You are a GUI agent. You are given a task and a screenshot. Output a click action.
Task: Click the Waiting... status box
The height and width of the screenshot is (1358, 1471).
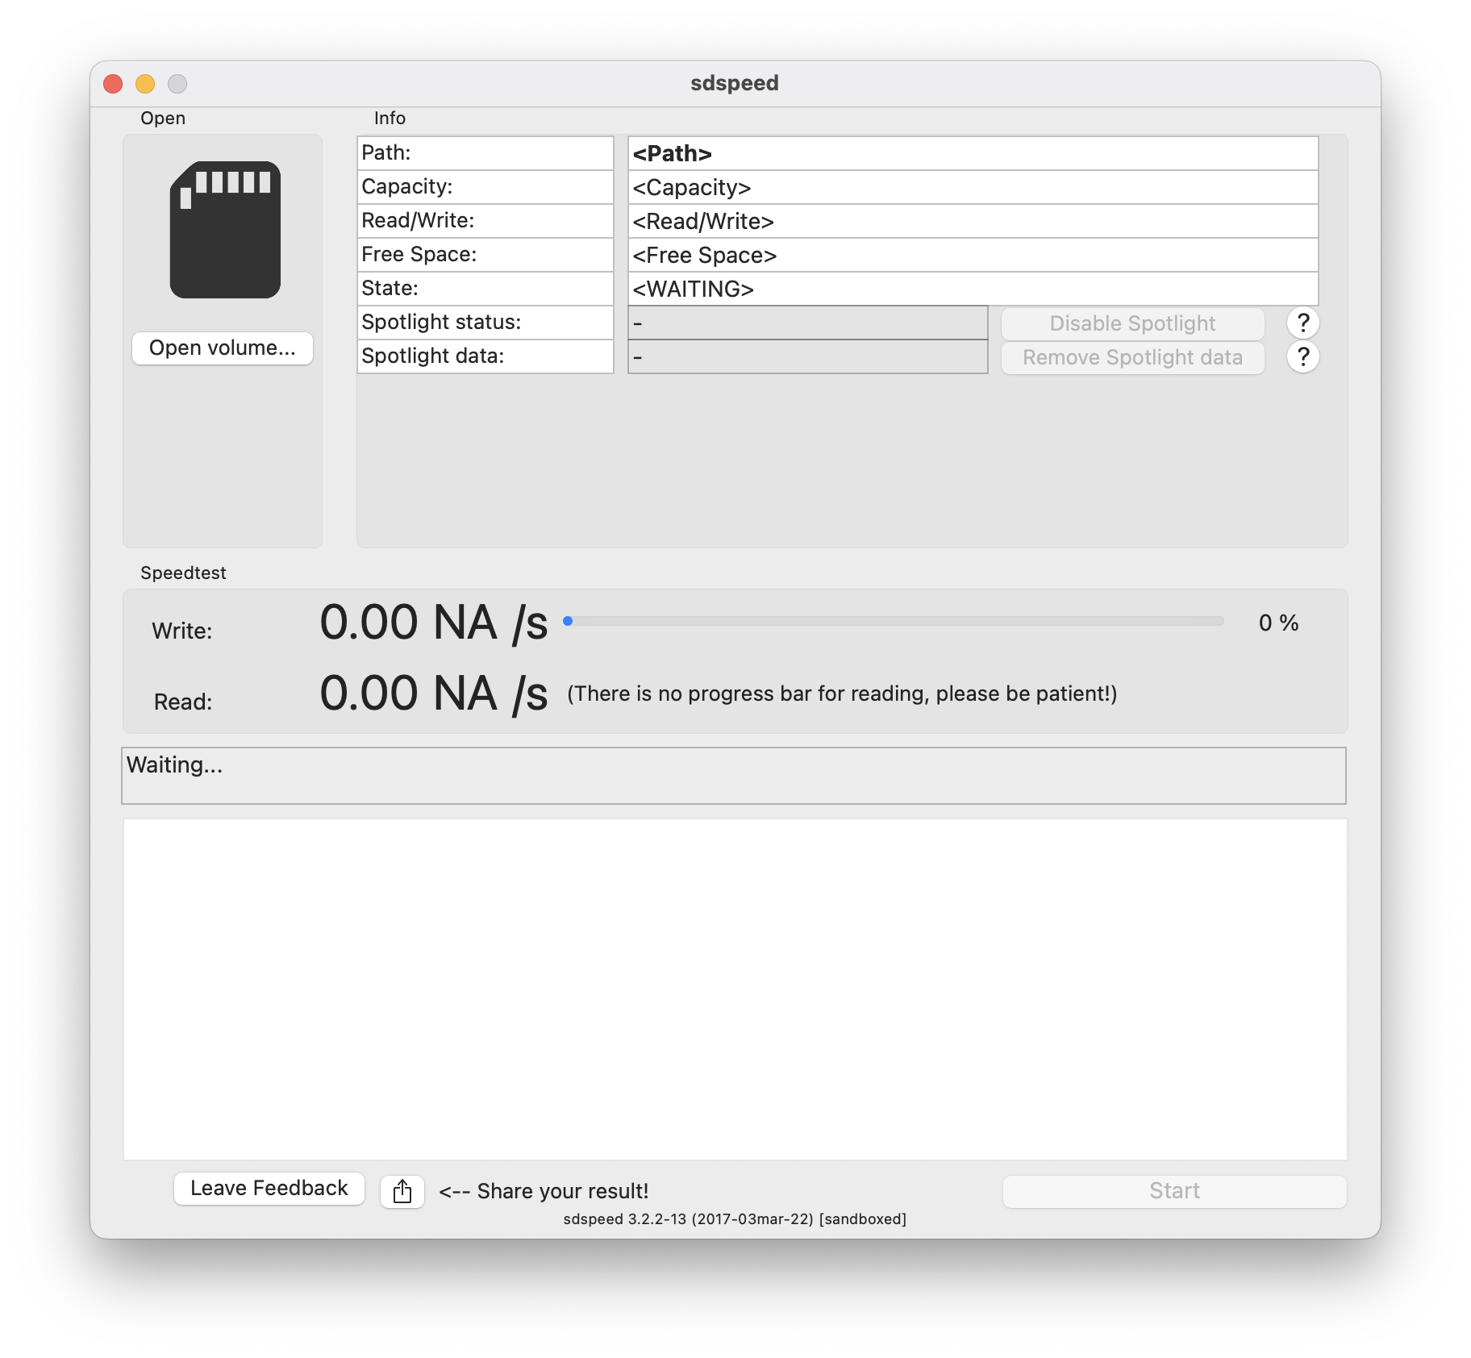click(x=734, y=776)
